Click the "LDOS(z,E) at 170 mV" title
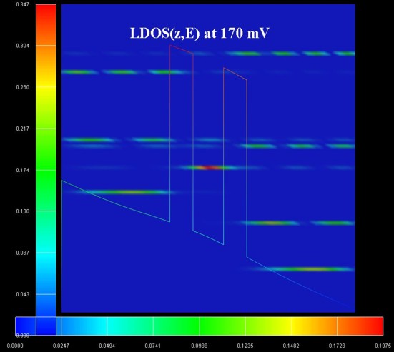The width and height of the screenshot is (394, 352). coord(200,33)
